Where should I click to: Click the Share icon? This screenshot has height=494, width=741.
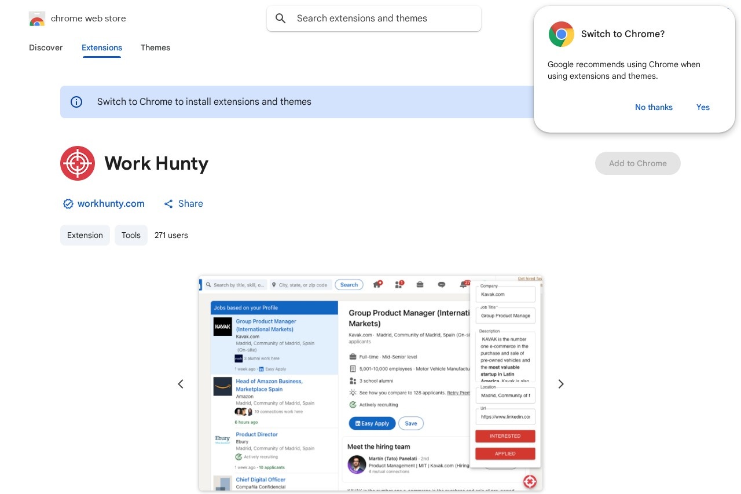[x=168, y=204]
